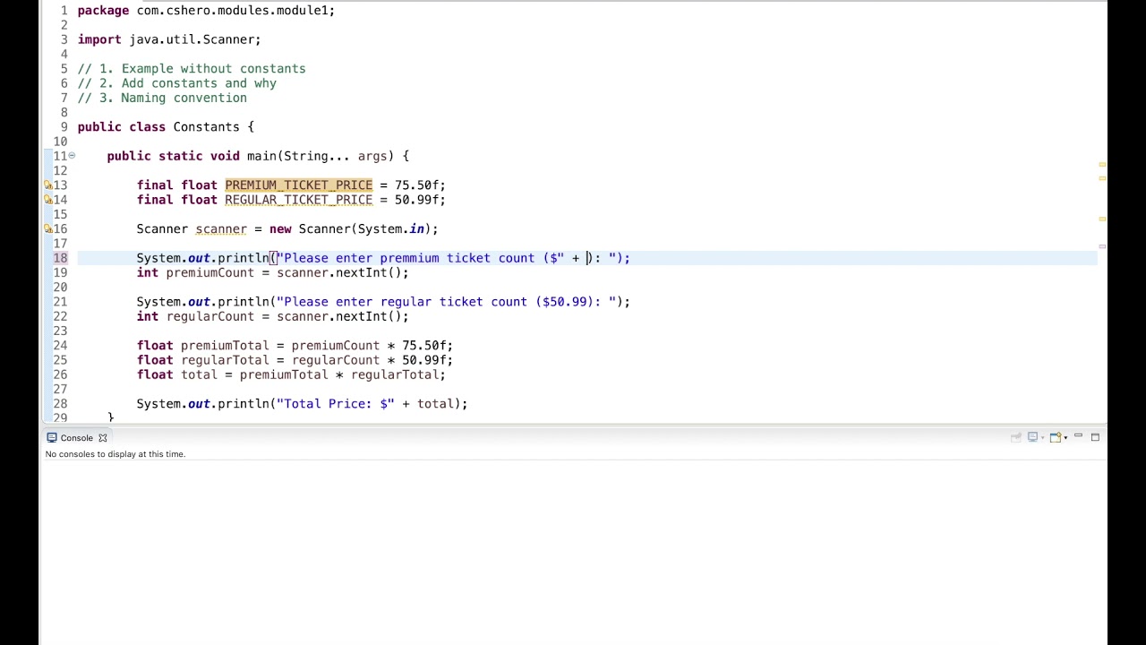1146x645 pixels.
Task: Expand the Open Console dropdown arrow
Action: 1065,438
